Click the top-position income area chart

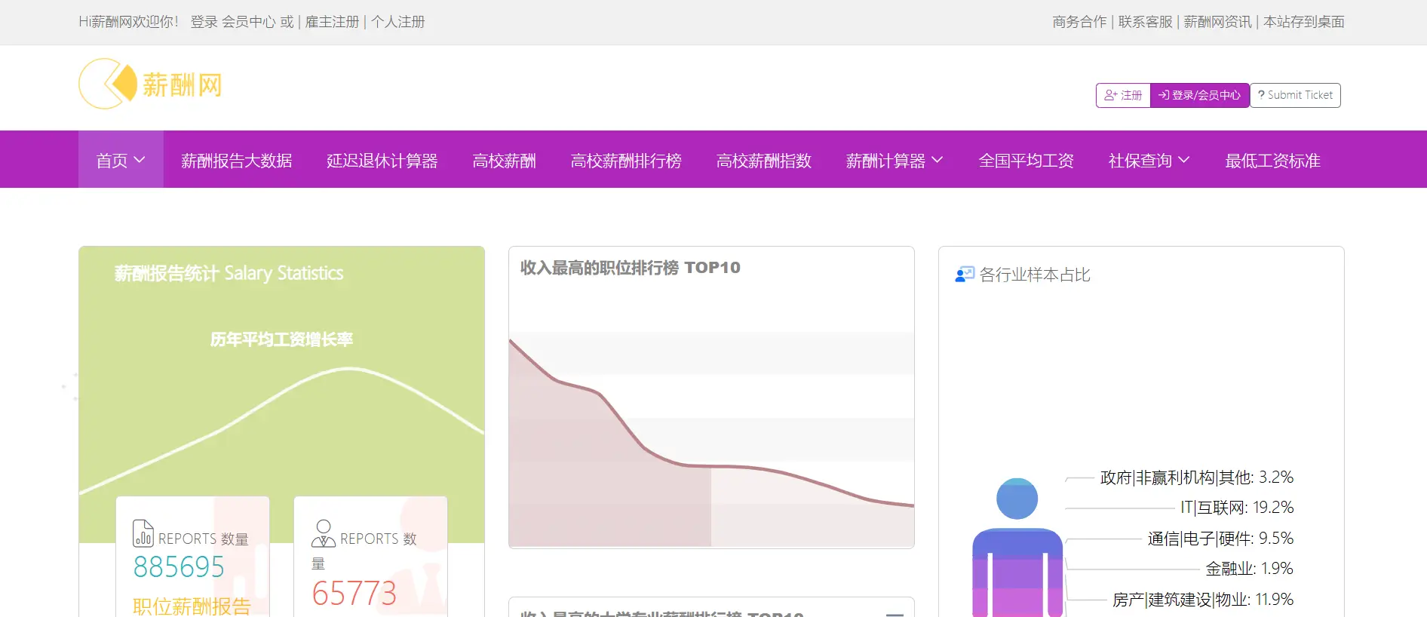coord(711,440)
